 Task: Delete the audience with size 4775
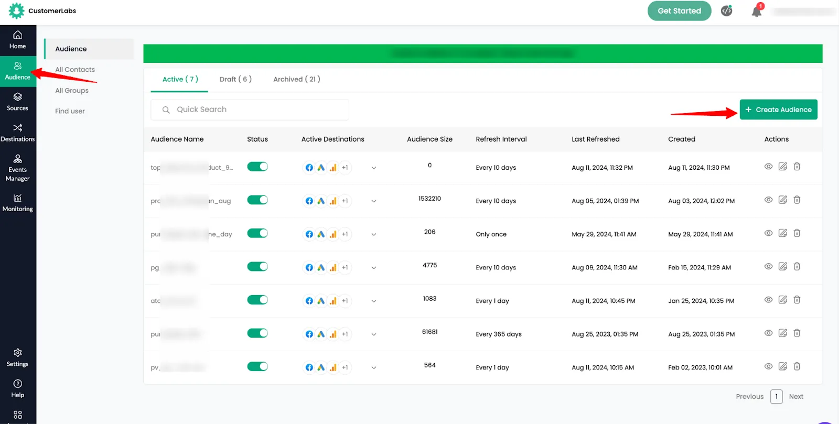(x=797, y=266)
